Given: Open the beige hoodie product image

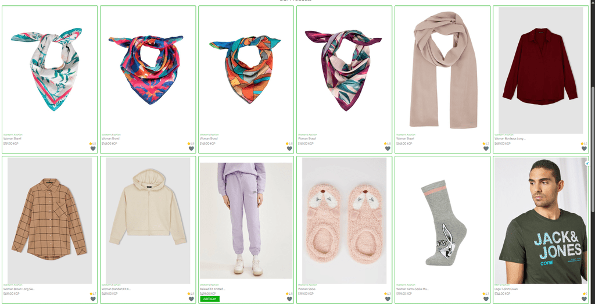Looking at the screenshot, I should pos(148,220).
